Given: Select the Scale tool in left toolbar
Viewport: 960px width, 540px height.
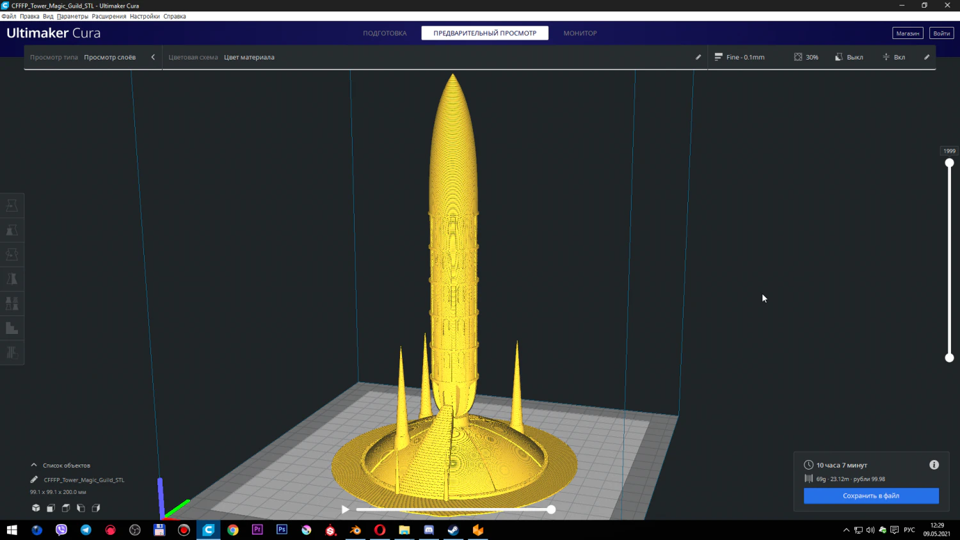Looking at the screenshot, I should pyautogui.click(x=12, y=230).
